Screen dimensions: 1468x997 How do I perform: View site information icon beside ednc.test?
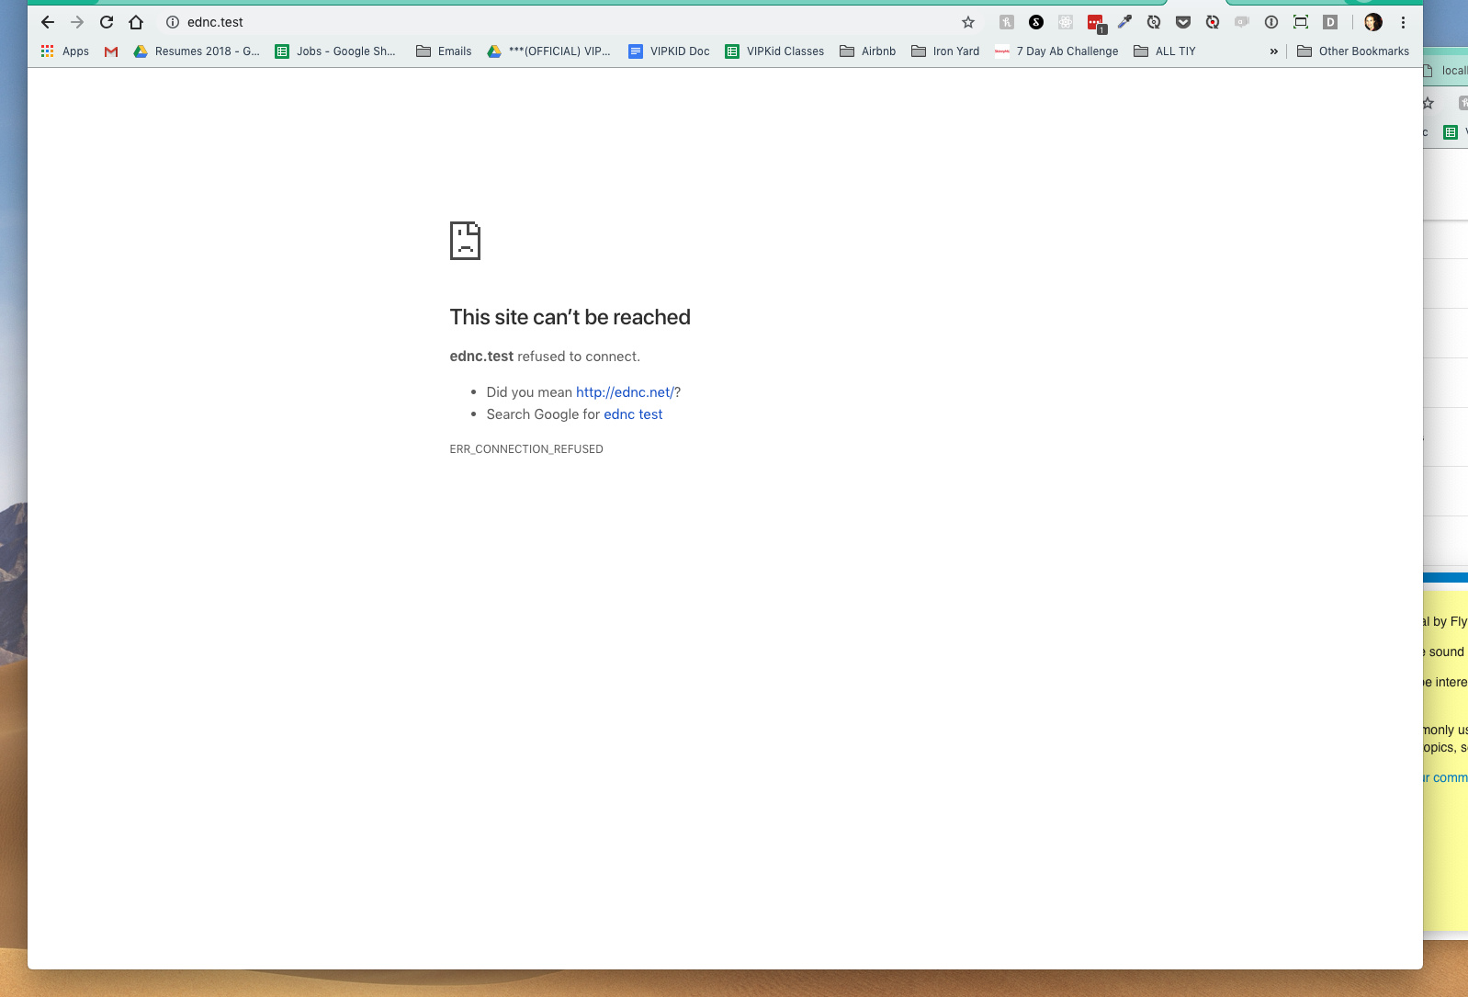[x=173, y=22]
